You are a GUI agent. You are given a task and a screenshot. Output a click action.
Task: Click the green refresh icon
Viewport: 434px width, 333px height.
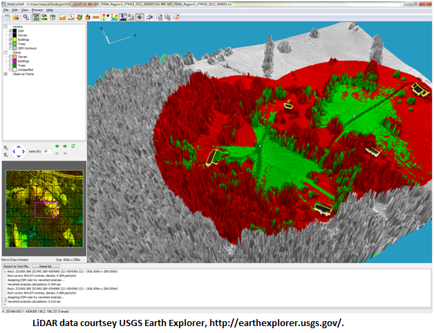tap(73, 146)
